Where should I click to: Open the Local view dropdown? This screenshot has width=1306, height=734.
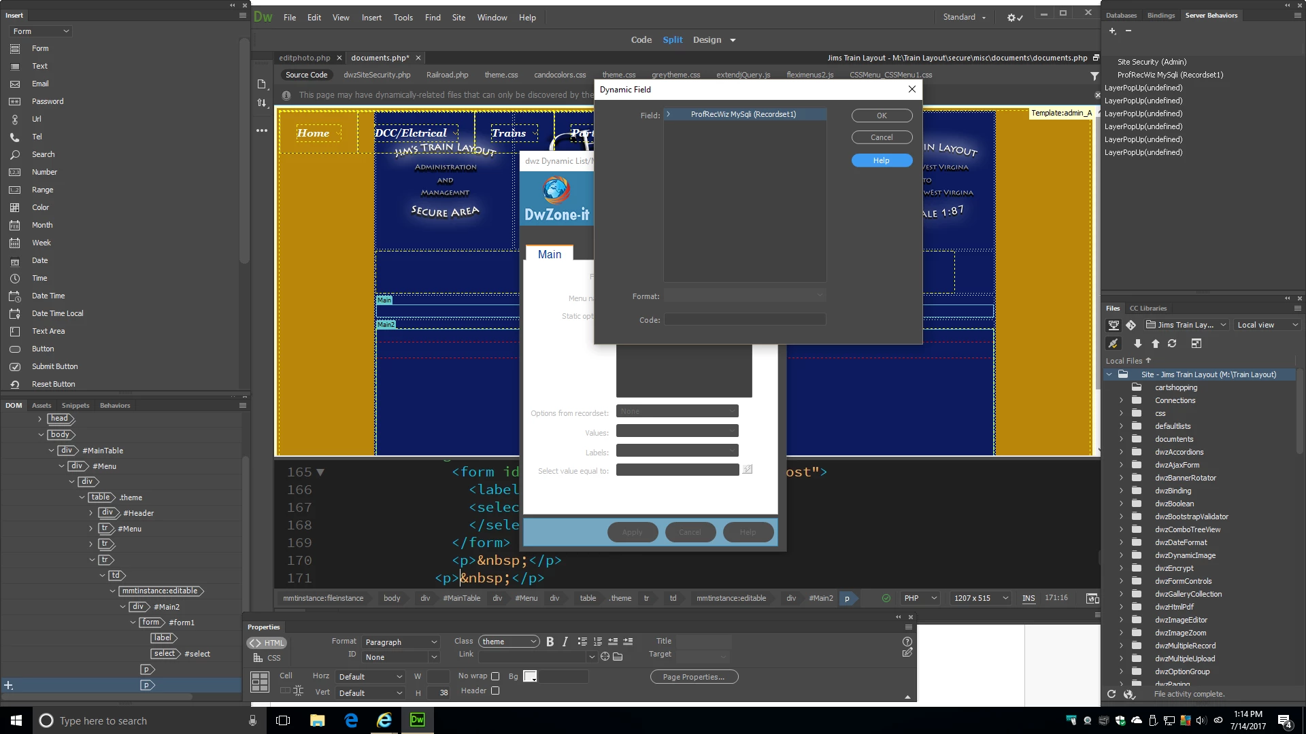point(1268,325)
